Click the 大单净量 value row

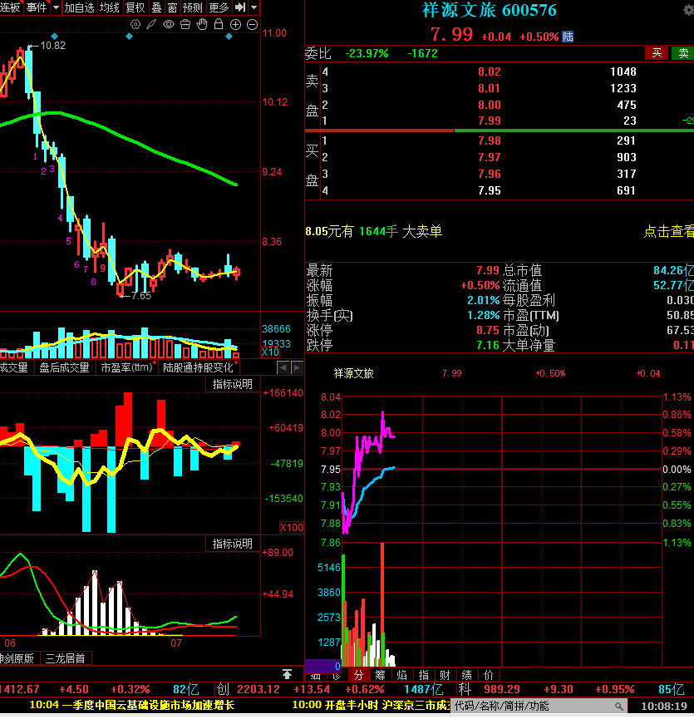pos(598,345)
